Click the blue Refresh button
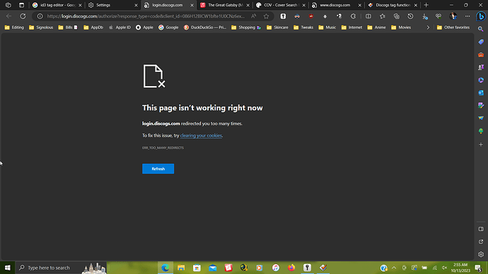Image resolution: width=488 pixels, height=274 pixels. [x=158, y=169]
